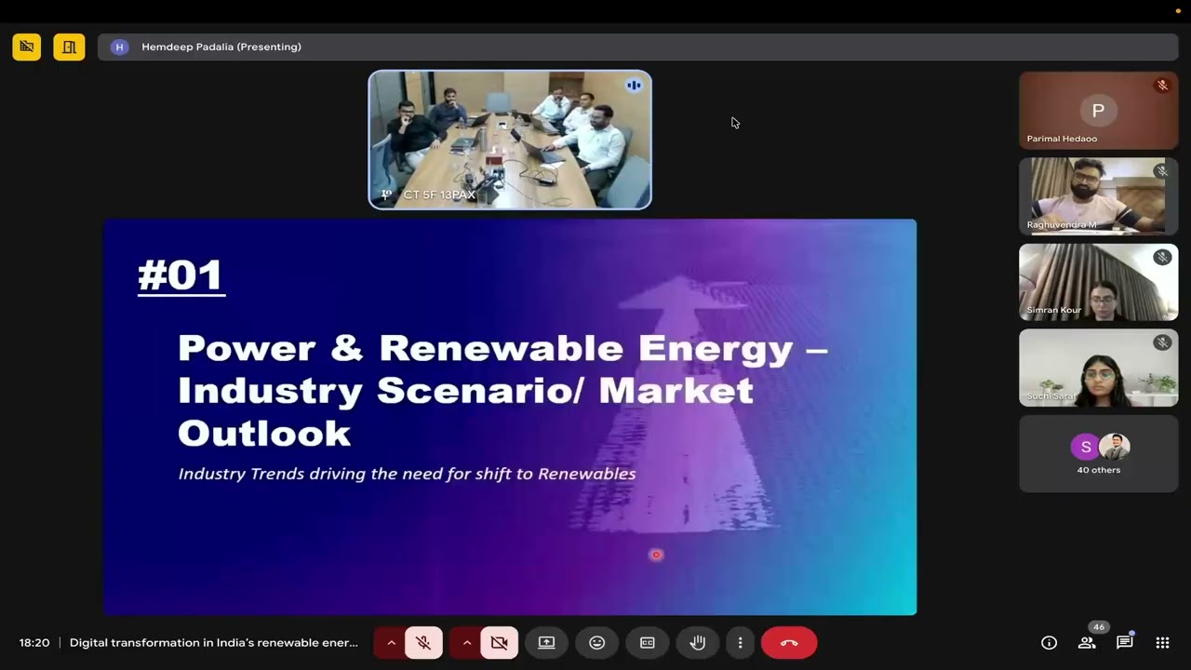Expand audio settings chevron
Screen dimensions: 1191x670
(x=391, y=643)
